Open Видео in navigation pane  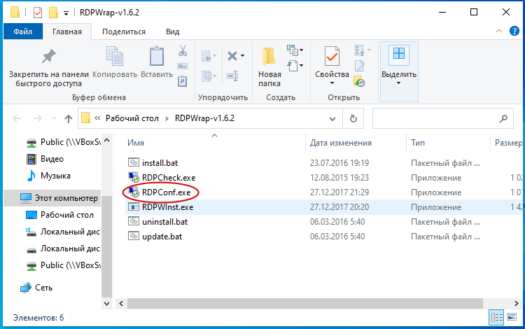click(x=52, y=159)
